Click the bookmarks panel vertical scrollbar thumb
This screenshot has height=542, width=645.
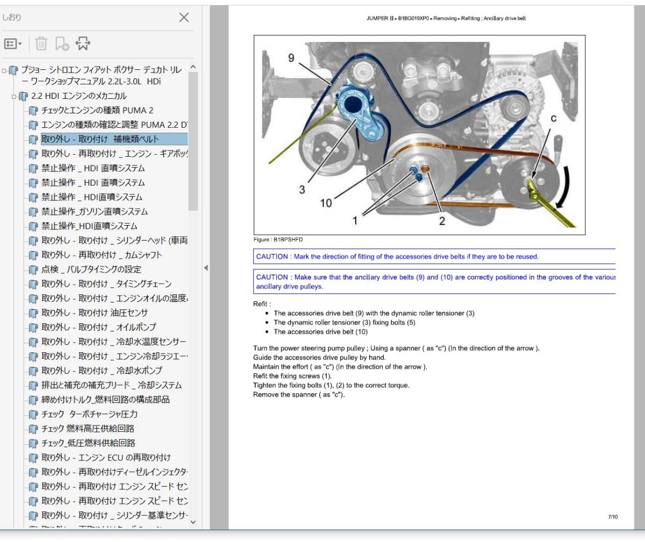[x=193, y=141]
